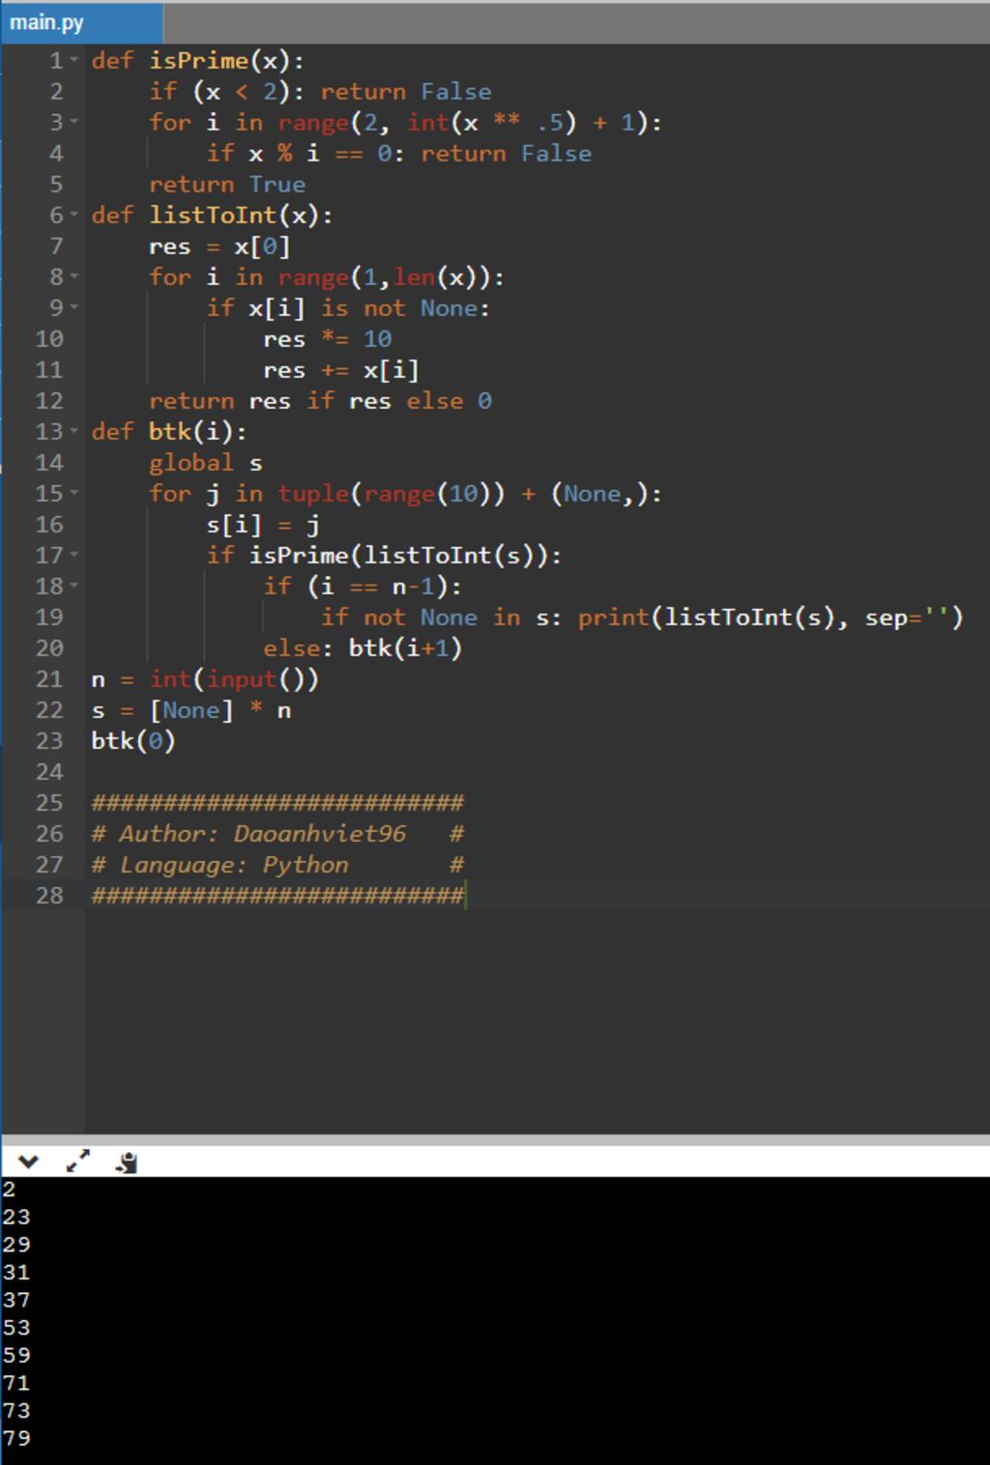Place cursor on the 'global s' statement
Viewport: 990px width, 1465px height.
coord(205,463)
